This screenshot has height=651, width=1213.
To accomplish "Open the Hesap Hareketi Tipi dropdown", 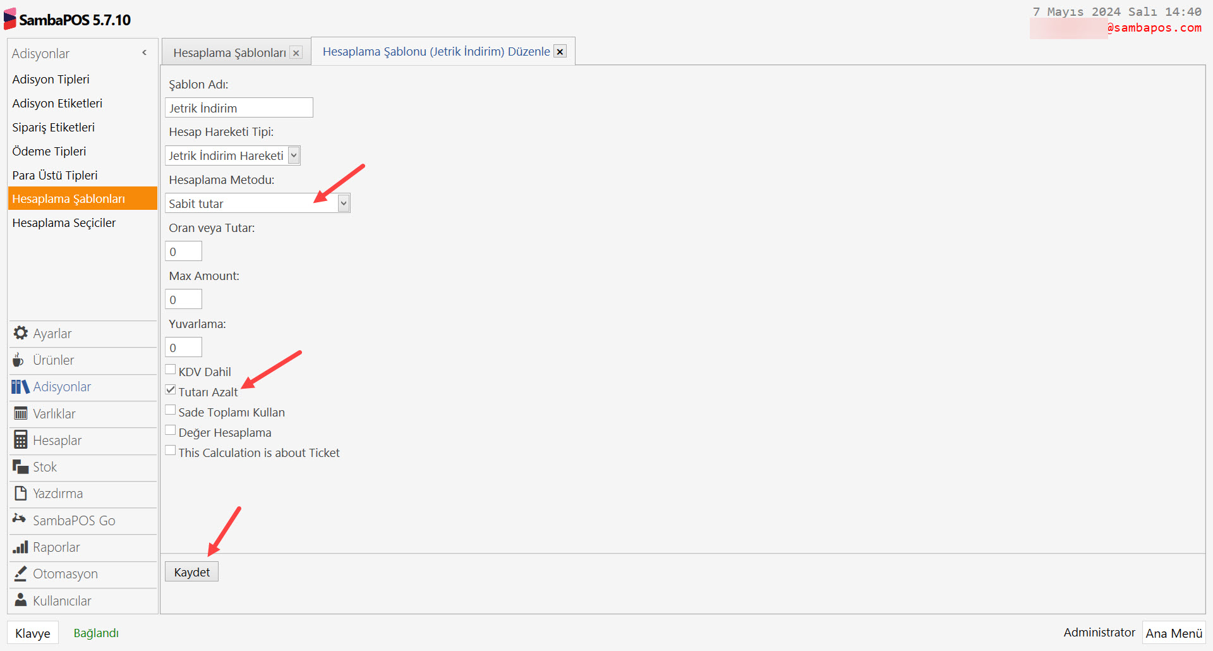I will (294, 155).
